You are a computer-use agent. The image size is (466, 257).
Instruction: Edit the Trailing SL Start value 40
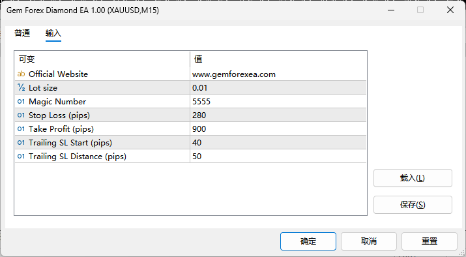point(278,142)
